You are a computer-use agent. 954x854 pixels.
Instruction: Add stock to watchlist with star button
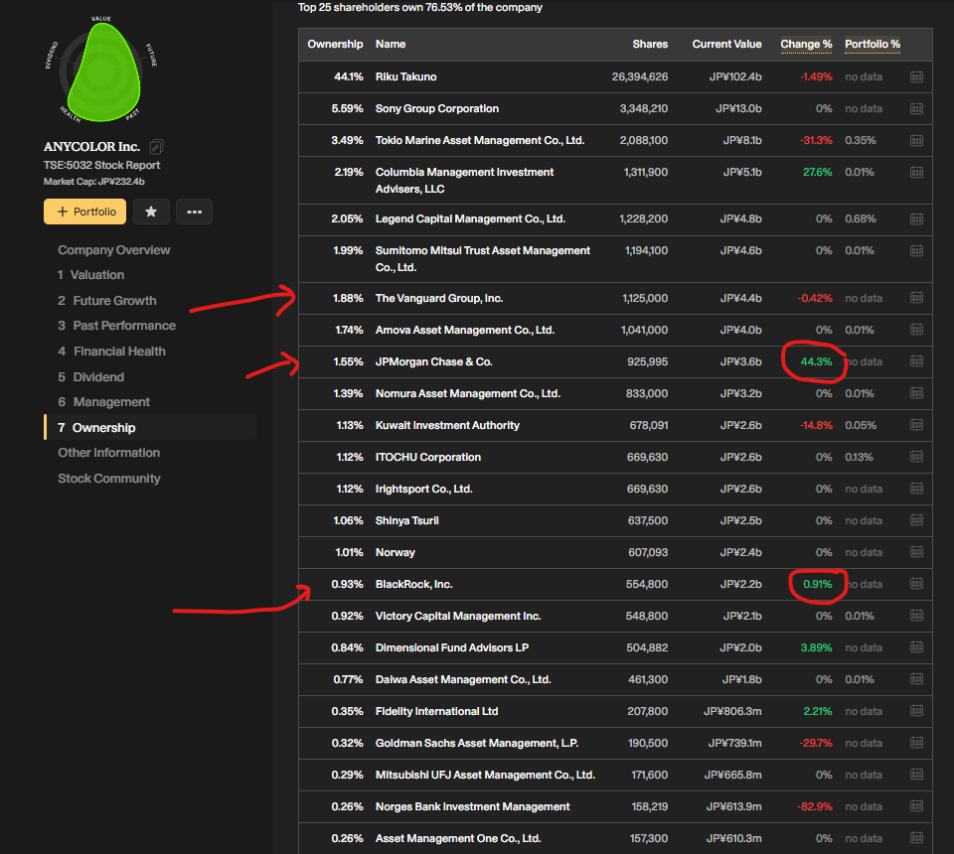point(151,212)
